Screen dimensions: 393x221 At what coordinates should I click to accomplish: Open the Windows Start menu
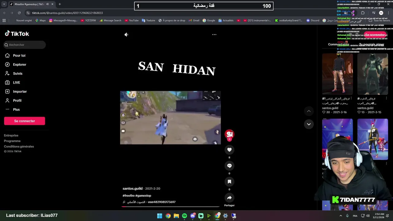click(160, 216)
